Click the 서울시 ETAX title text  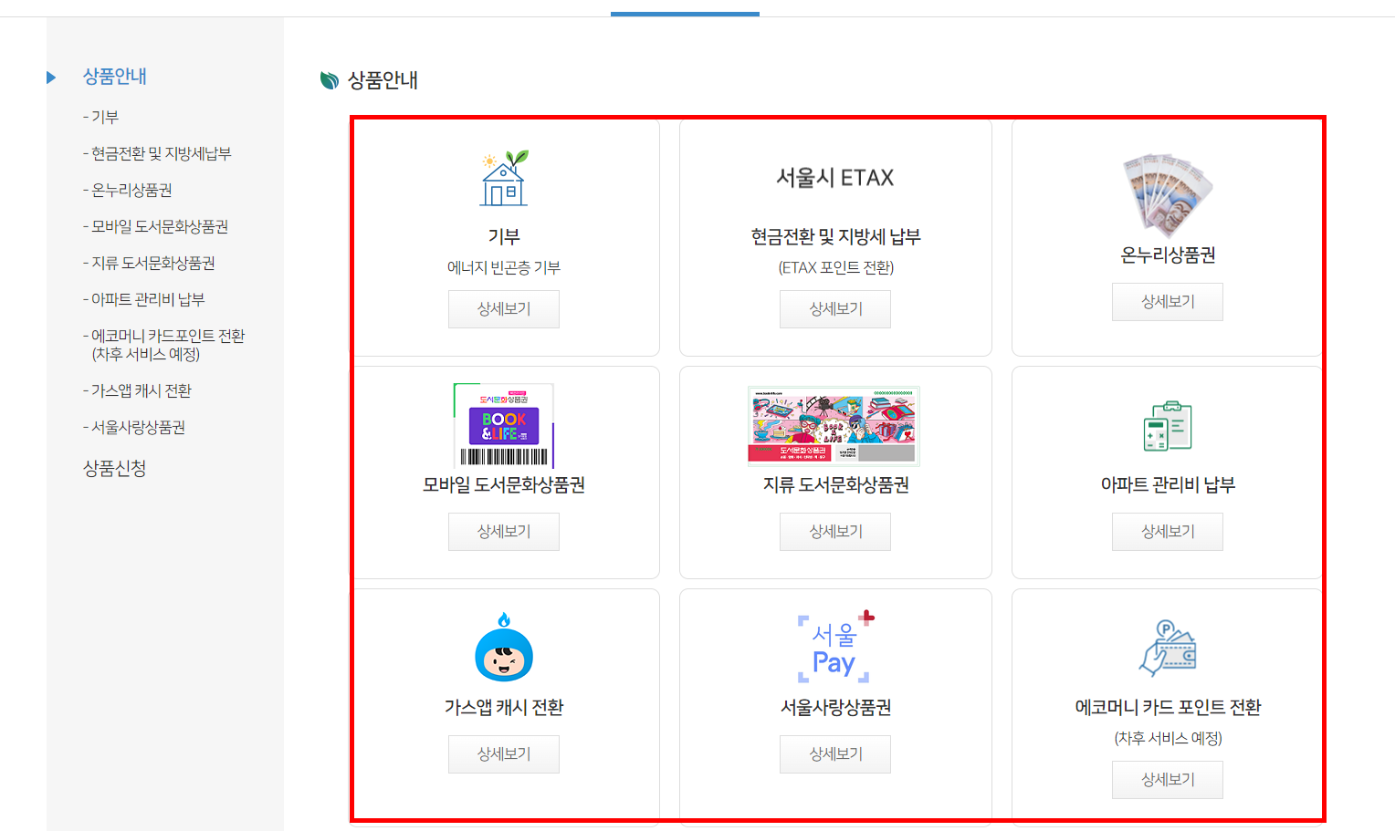pyautogui.click(x=835, y=178)
